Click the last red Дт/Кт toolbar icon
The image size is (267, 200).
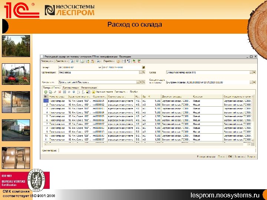[x=139, y=61]
